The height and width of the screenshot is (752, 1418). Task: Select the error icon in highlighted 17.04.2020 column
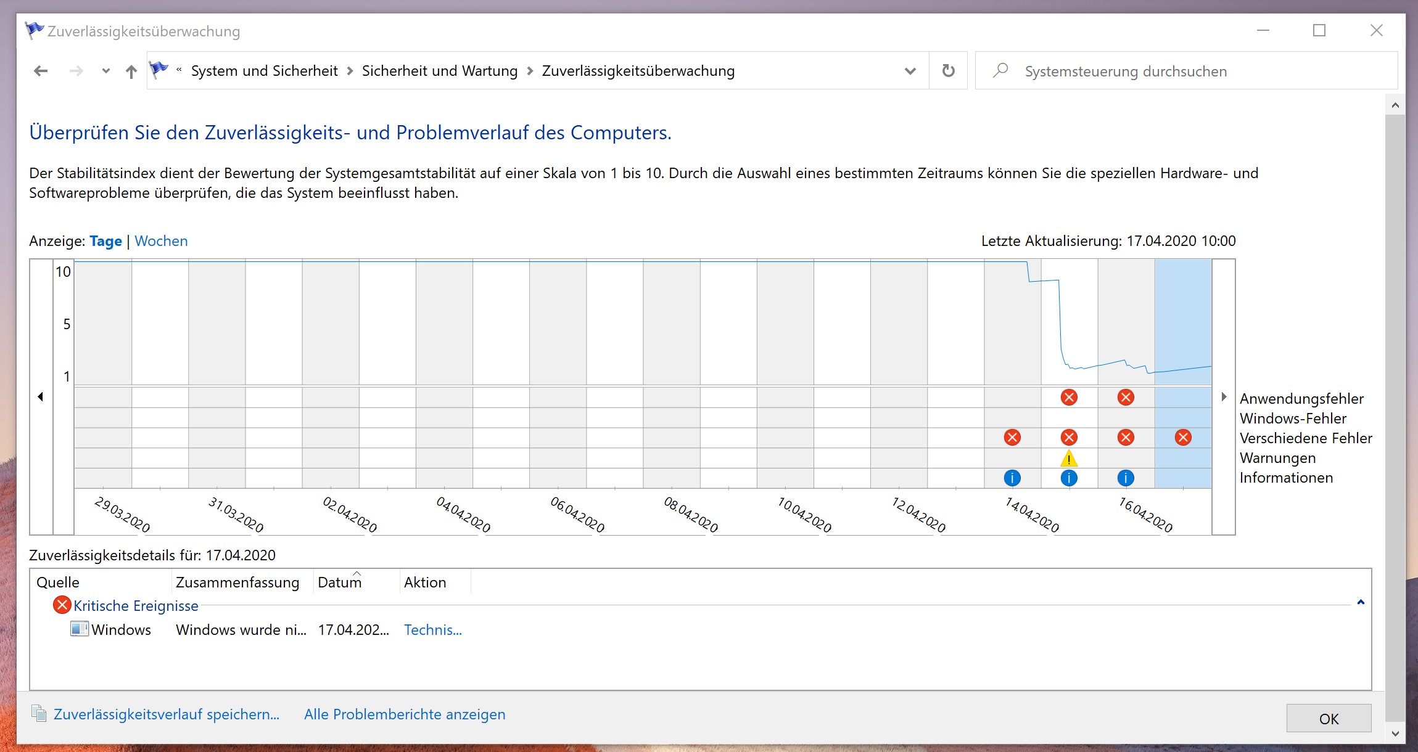pyautogui.click(x=1183, y=438)
